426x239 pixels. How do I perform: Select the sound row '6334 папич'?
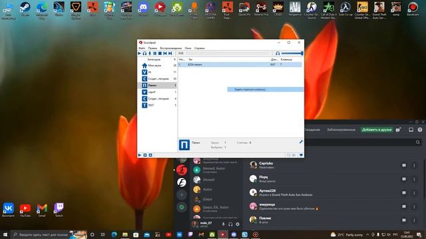tap(240, 64)
